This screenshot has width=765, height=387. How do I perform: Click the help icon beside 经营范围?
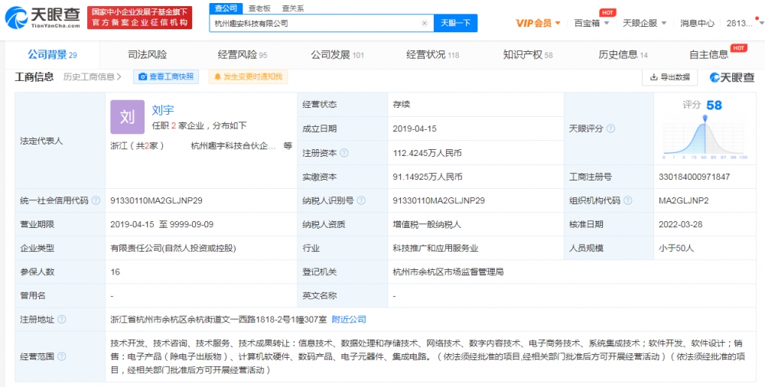tap(61, 356)
